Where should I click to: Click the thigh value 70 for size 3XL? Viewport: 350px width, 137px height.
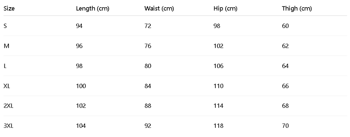(285, 126)
